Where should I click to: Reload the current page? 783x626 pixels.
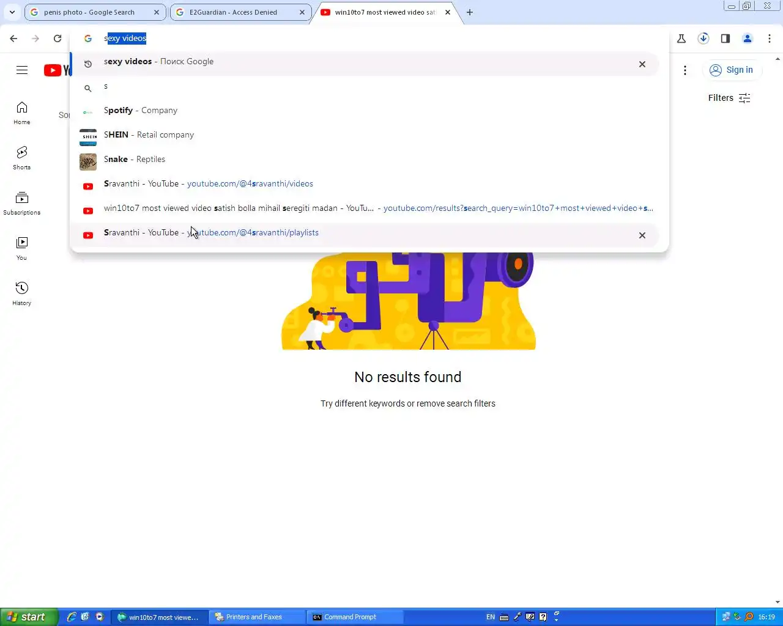point(58,39)
